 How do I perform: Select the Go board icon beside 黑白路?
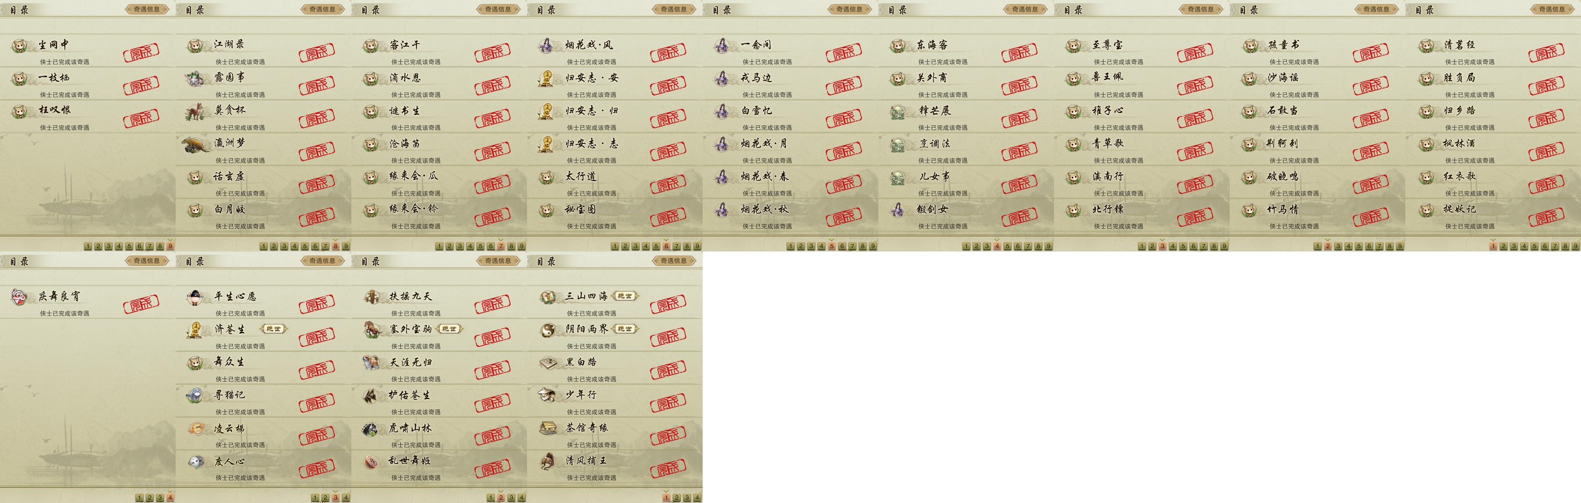click(548, 363)
